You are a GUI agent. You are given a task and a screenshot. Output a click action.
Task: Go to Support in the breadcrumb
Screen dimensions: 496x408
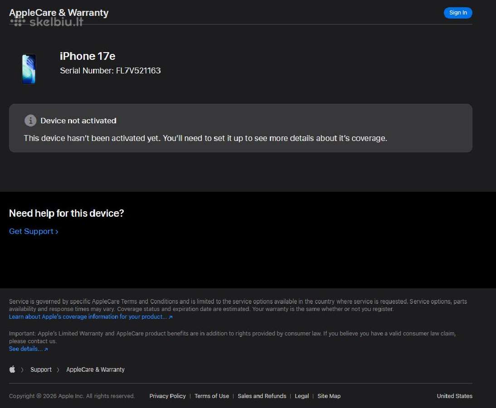41,369
